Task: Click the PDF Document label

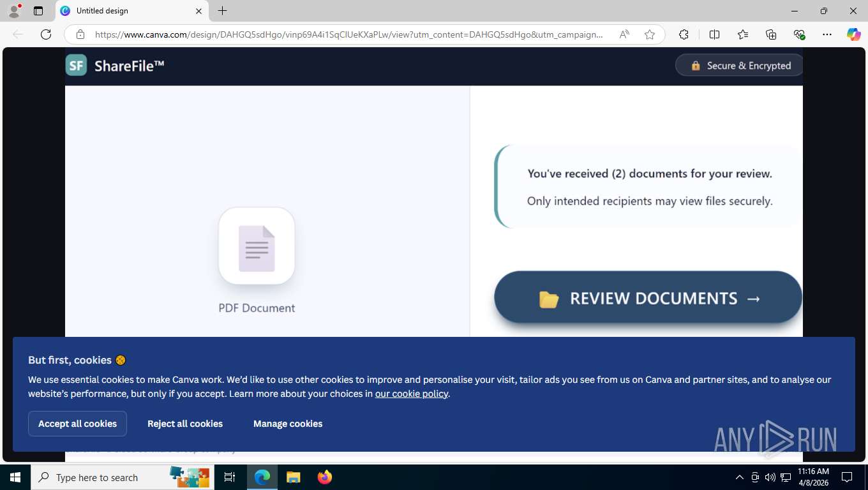Action: tap(257, 308)
